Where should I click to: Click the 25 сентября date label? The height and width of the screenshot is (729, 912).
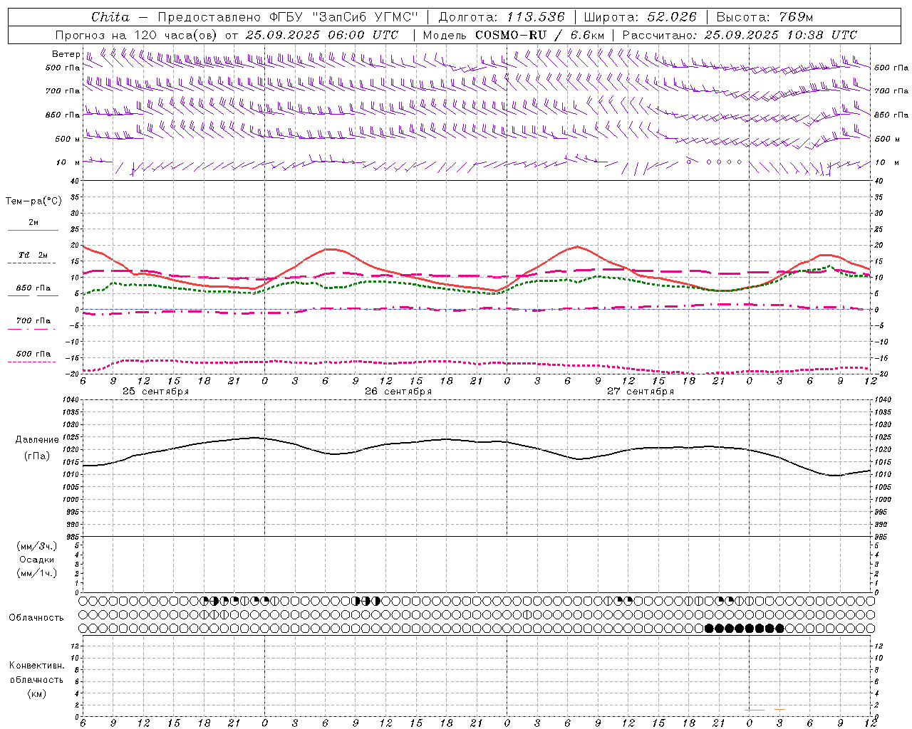[155, 392]
